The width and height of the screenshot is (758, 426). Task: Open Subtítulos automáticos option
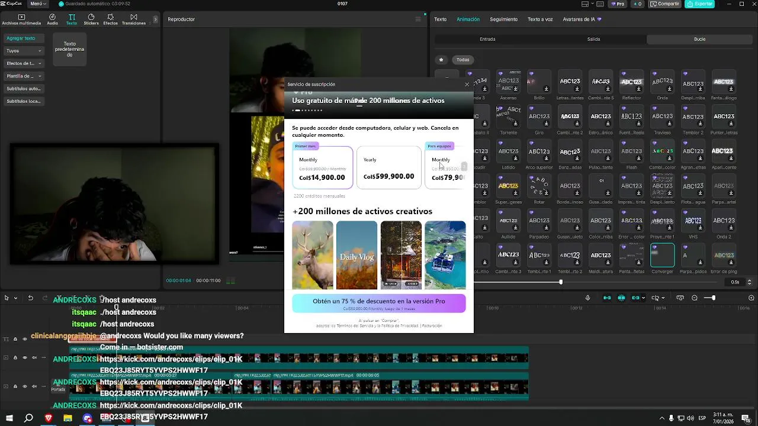[x=24, y=89]
